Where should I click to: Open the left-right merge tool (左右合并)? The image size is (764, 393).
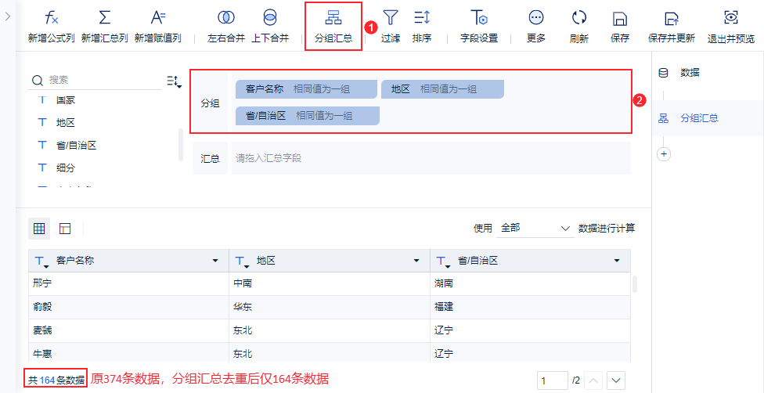226,27
